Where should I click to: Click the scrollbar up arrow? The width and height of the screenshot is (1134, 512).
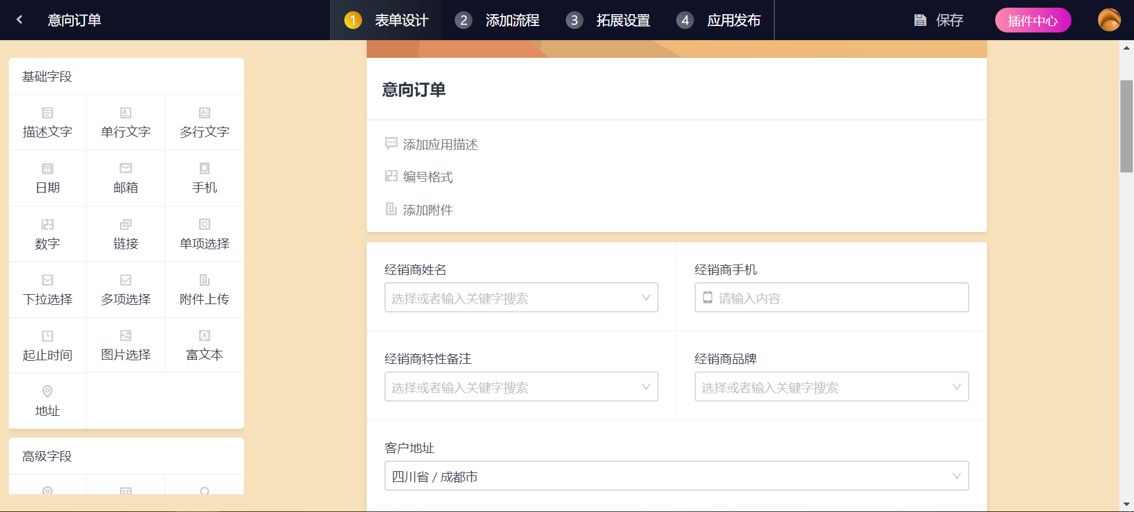[1126, 48]
